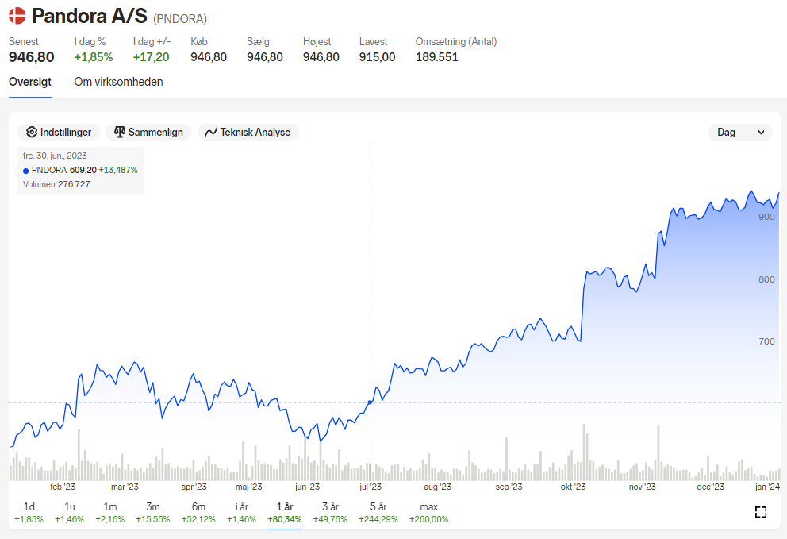
Task: Click the I dag % value +1,85%
Action: pyautogui.click(x=94, y=57)
